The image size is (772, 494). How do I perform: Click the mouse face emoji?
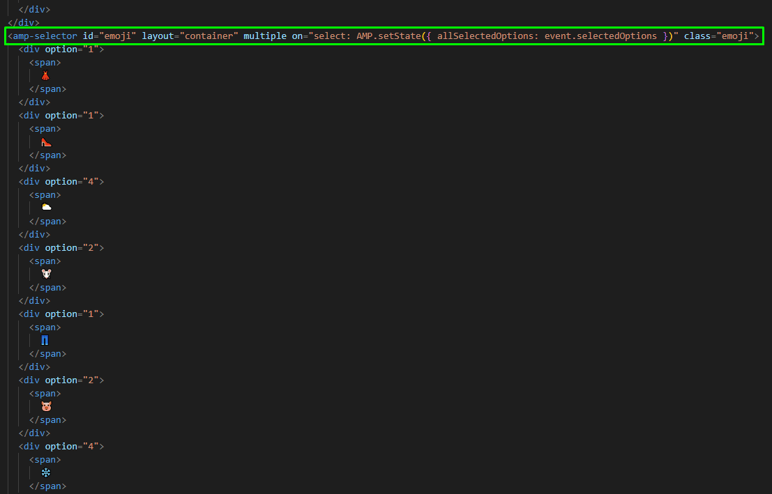[x=46, y=274]
